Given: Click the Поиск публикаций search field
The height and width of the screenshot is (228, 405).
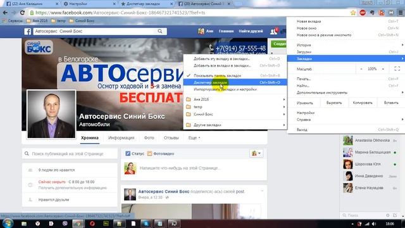Looking at the screenshot, I should [70, 153].
